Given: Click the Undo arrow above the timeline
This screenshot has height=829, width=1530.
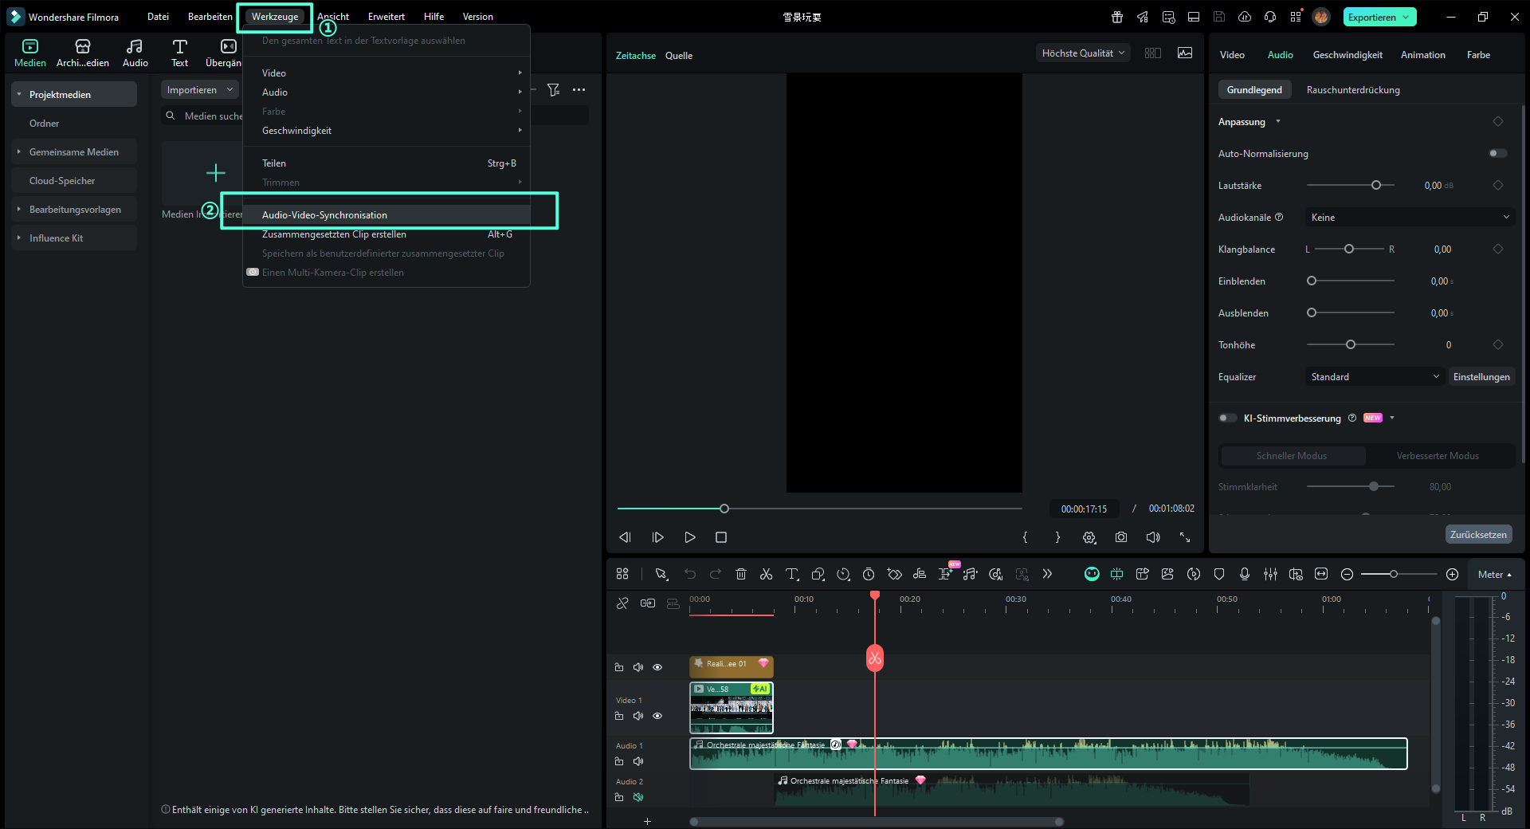Looking at the screenshot, I should (690, 574).
